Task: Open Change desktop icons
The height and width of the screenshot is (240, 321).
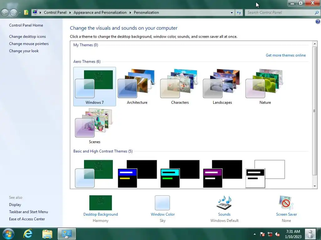Action: click(28, 37)
